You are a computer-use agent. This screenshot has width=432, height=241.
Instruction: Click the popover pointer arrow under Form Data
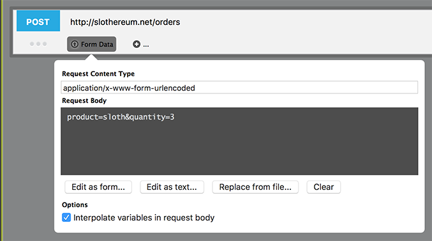tap(91, 57)
